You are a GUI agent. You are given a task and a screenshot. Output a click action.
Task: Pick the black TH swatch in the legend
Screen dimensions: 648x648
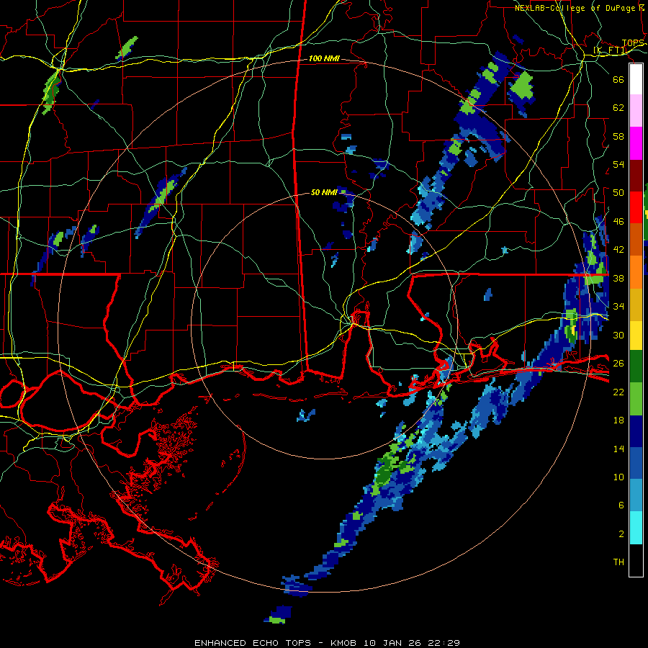tap(636, 560)
